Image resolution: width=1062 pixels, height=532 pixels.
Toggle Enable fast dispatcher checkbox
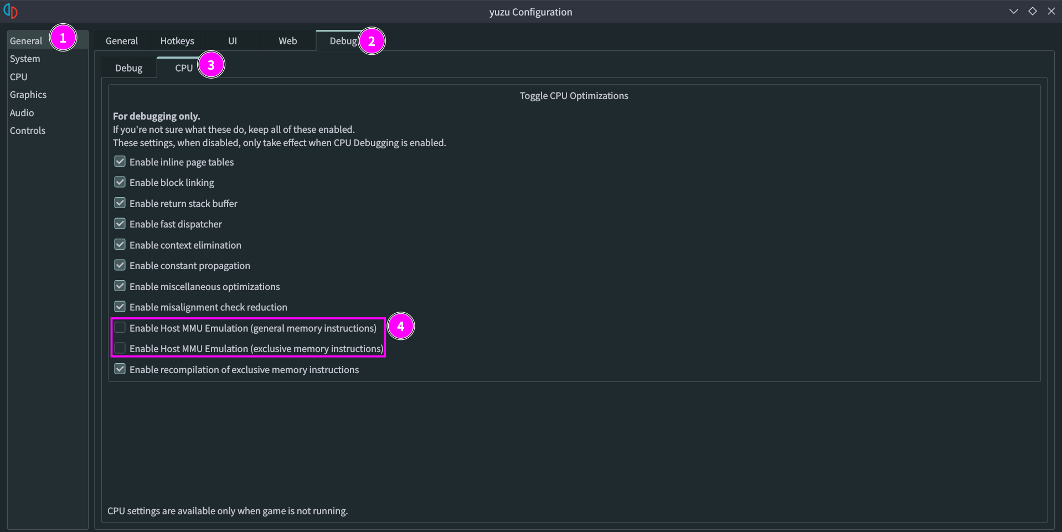click(x=120, y=224)
